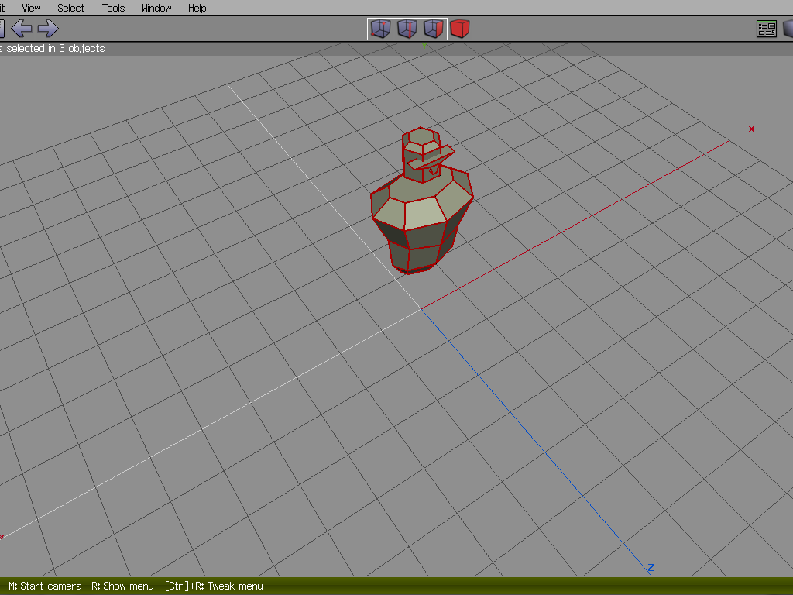The width and height of the screenshot is (793, 595).
Task: Open the Select menu
Action: pos(70,8)
